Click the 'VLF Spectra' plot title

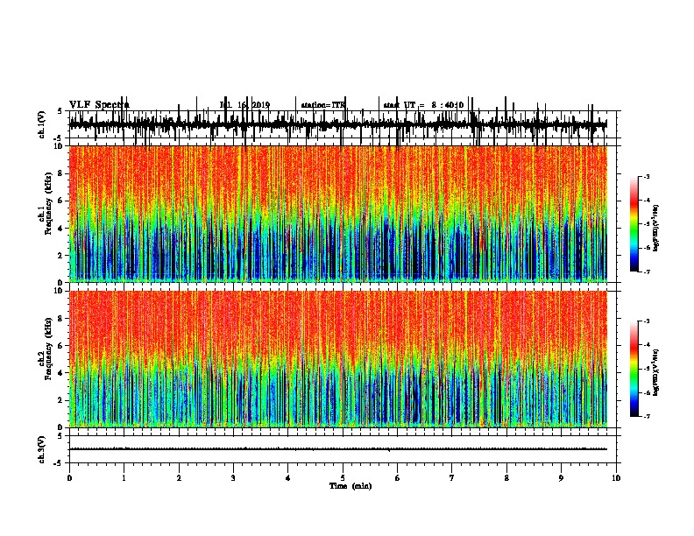coord(99,105)
